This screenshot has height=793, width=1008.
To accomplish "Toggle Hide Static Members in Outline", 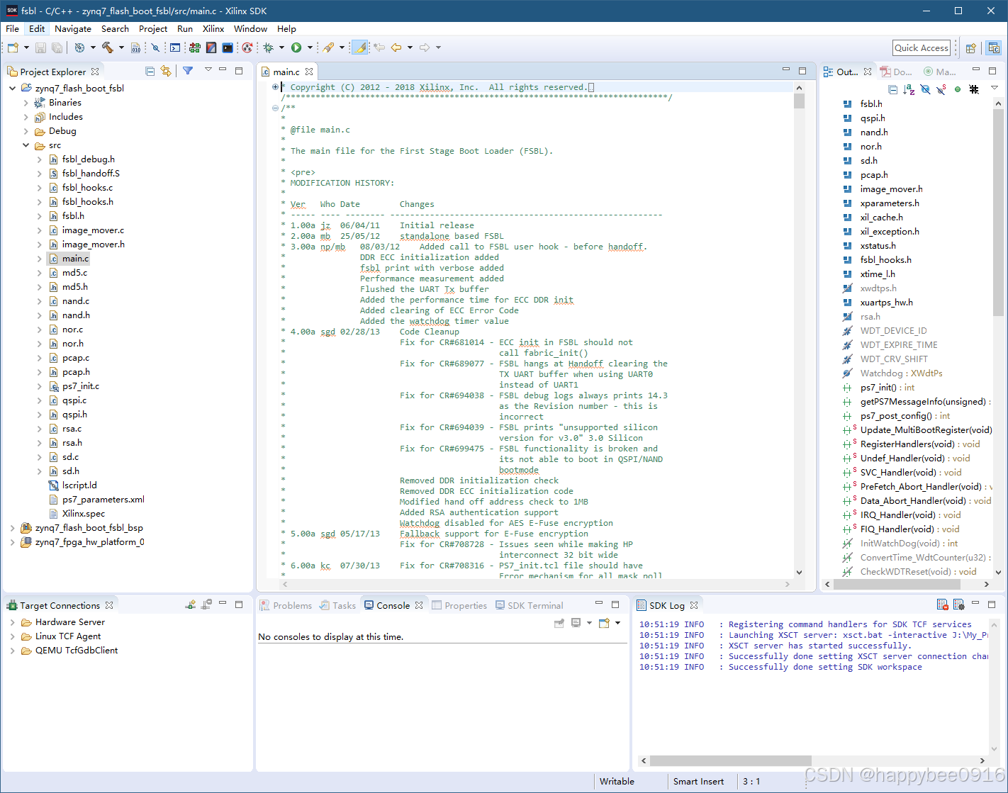I will point(941,89).
